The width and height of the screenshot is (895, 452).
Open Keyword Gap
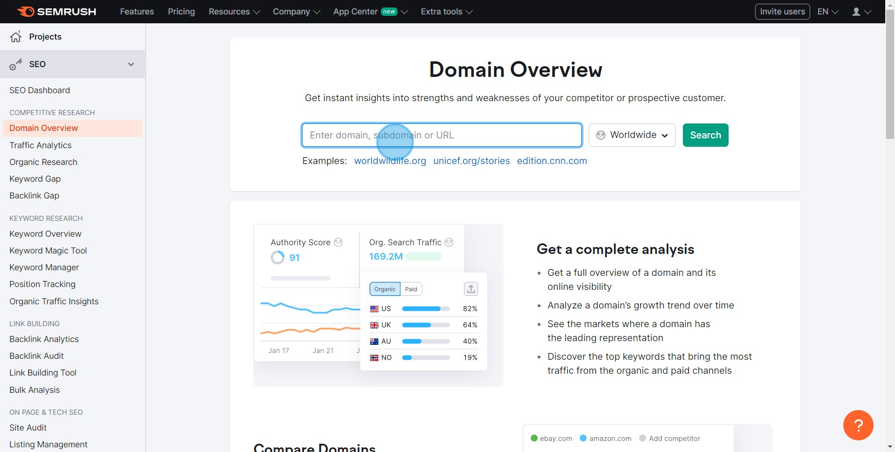point(35,179)
